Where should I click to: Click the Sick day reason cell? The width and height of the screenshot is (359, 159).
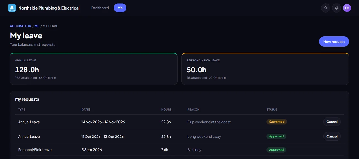(x=194, y=150)
